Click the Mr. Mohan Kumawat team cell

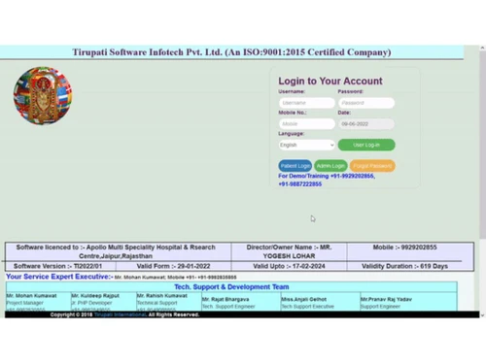pos(39,302)
